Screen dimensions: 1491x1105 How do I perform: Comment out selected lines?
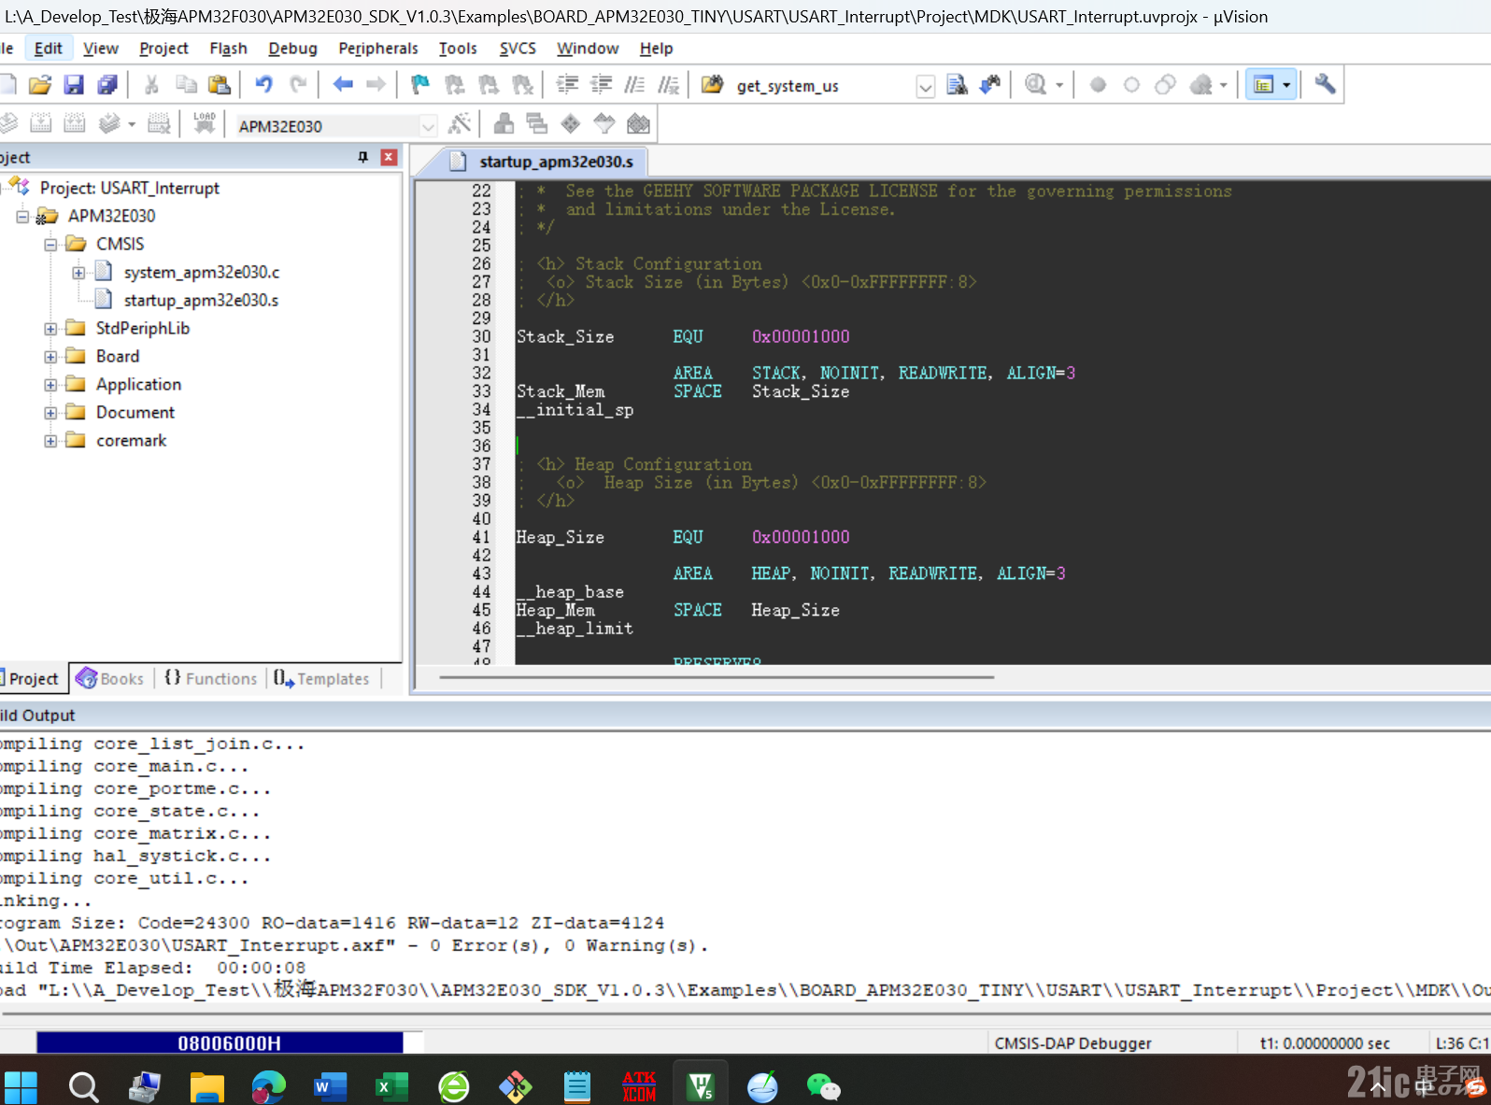[634, 85]
